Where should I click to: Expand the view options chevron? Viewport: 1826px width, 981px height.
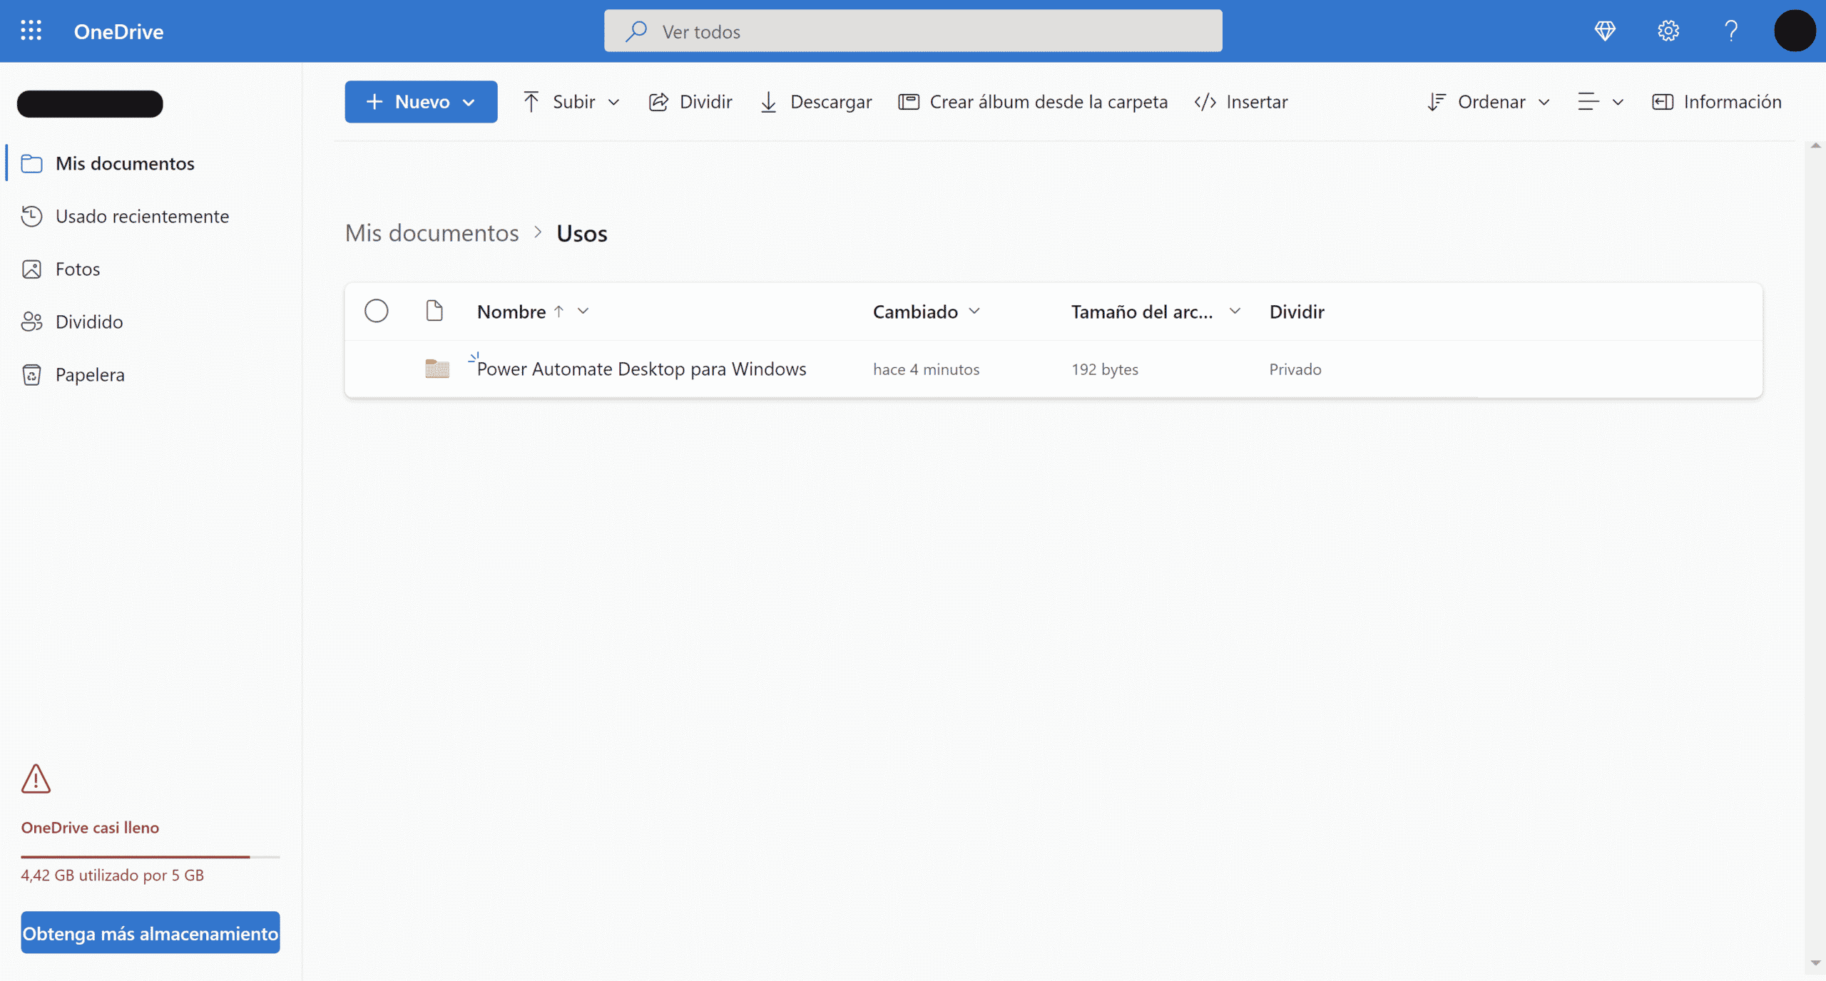coord(1618,103)
